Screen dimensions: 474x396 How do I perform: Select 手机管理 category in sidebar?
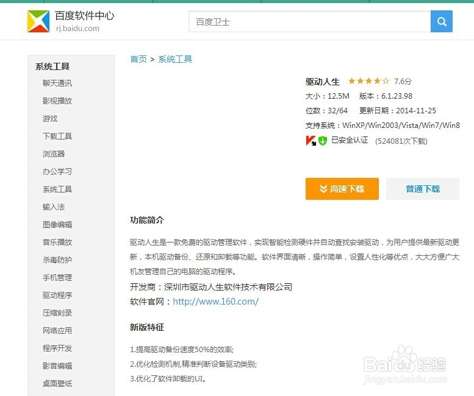pos(57,277)
